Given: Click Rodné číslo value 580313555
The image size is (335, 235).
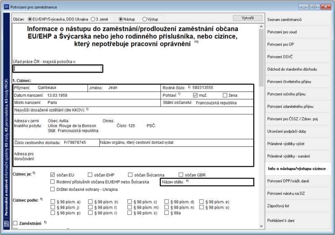Looking at the screenshot, I should pyautogui.click(x=203, y=88).
